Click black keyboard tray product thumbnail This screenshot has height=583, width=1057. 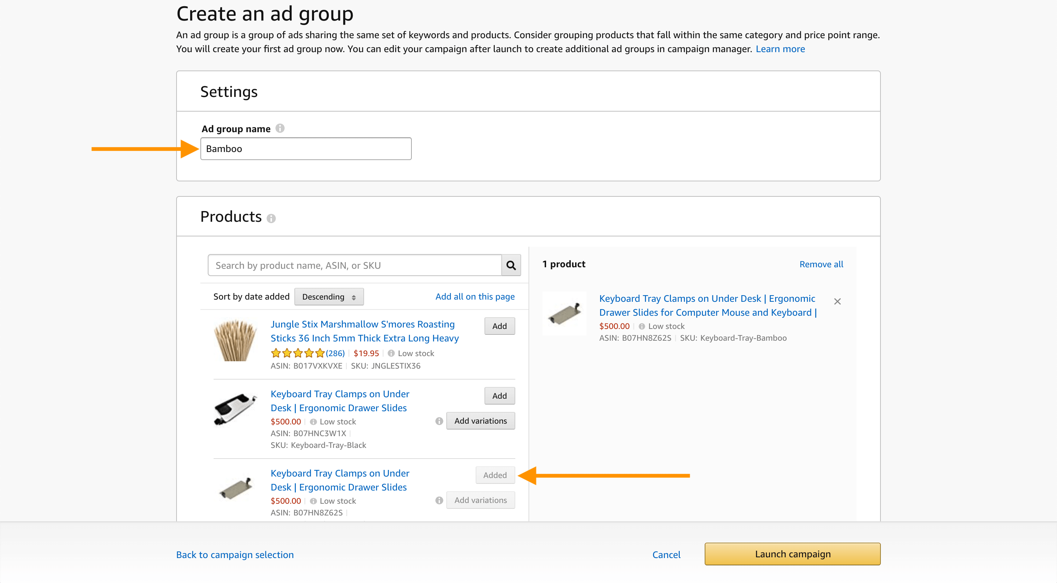[235, 409]
